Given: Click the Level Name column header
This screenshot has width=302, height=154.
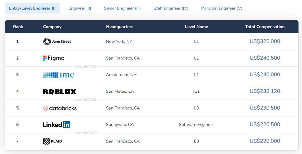Looking at the screenshot, I should tap(196, 27).
